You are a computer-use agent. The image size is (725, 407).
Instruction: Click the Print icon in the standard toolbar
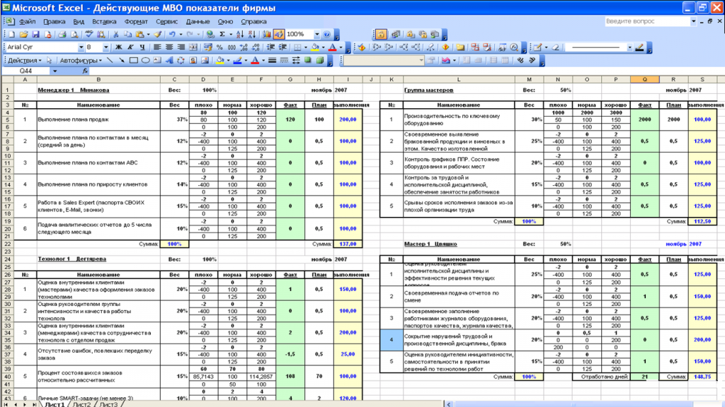point(62,35)
